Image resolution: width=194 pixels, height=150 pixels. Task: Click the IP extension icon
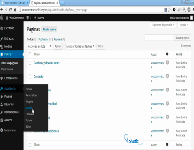point(184,10)
